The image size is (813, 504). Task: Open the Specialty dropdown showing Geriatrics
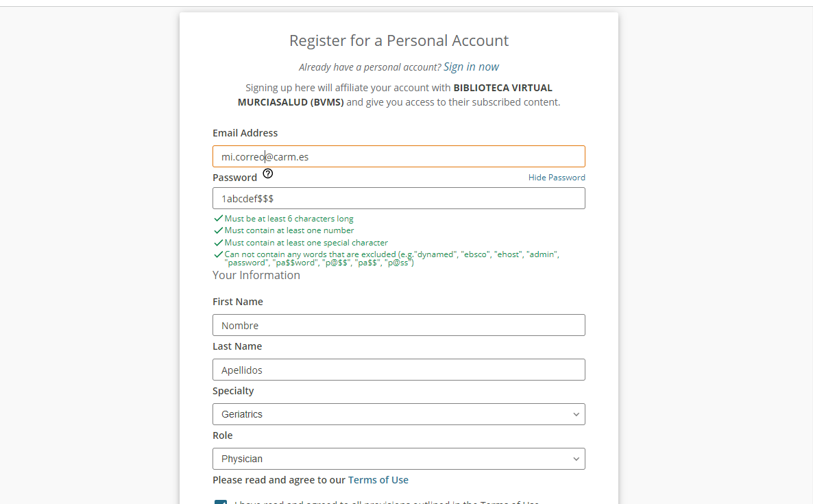point(398,414)
